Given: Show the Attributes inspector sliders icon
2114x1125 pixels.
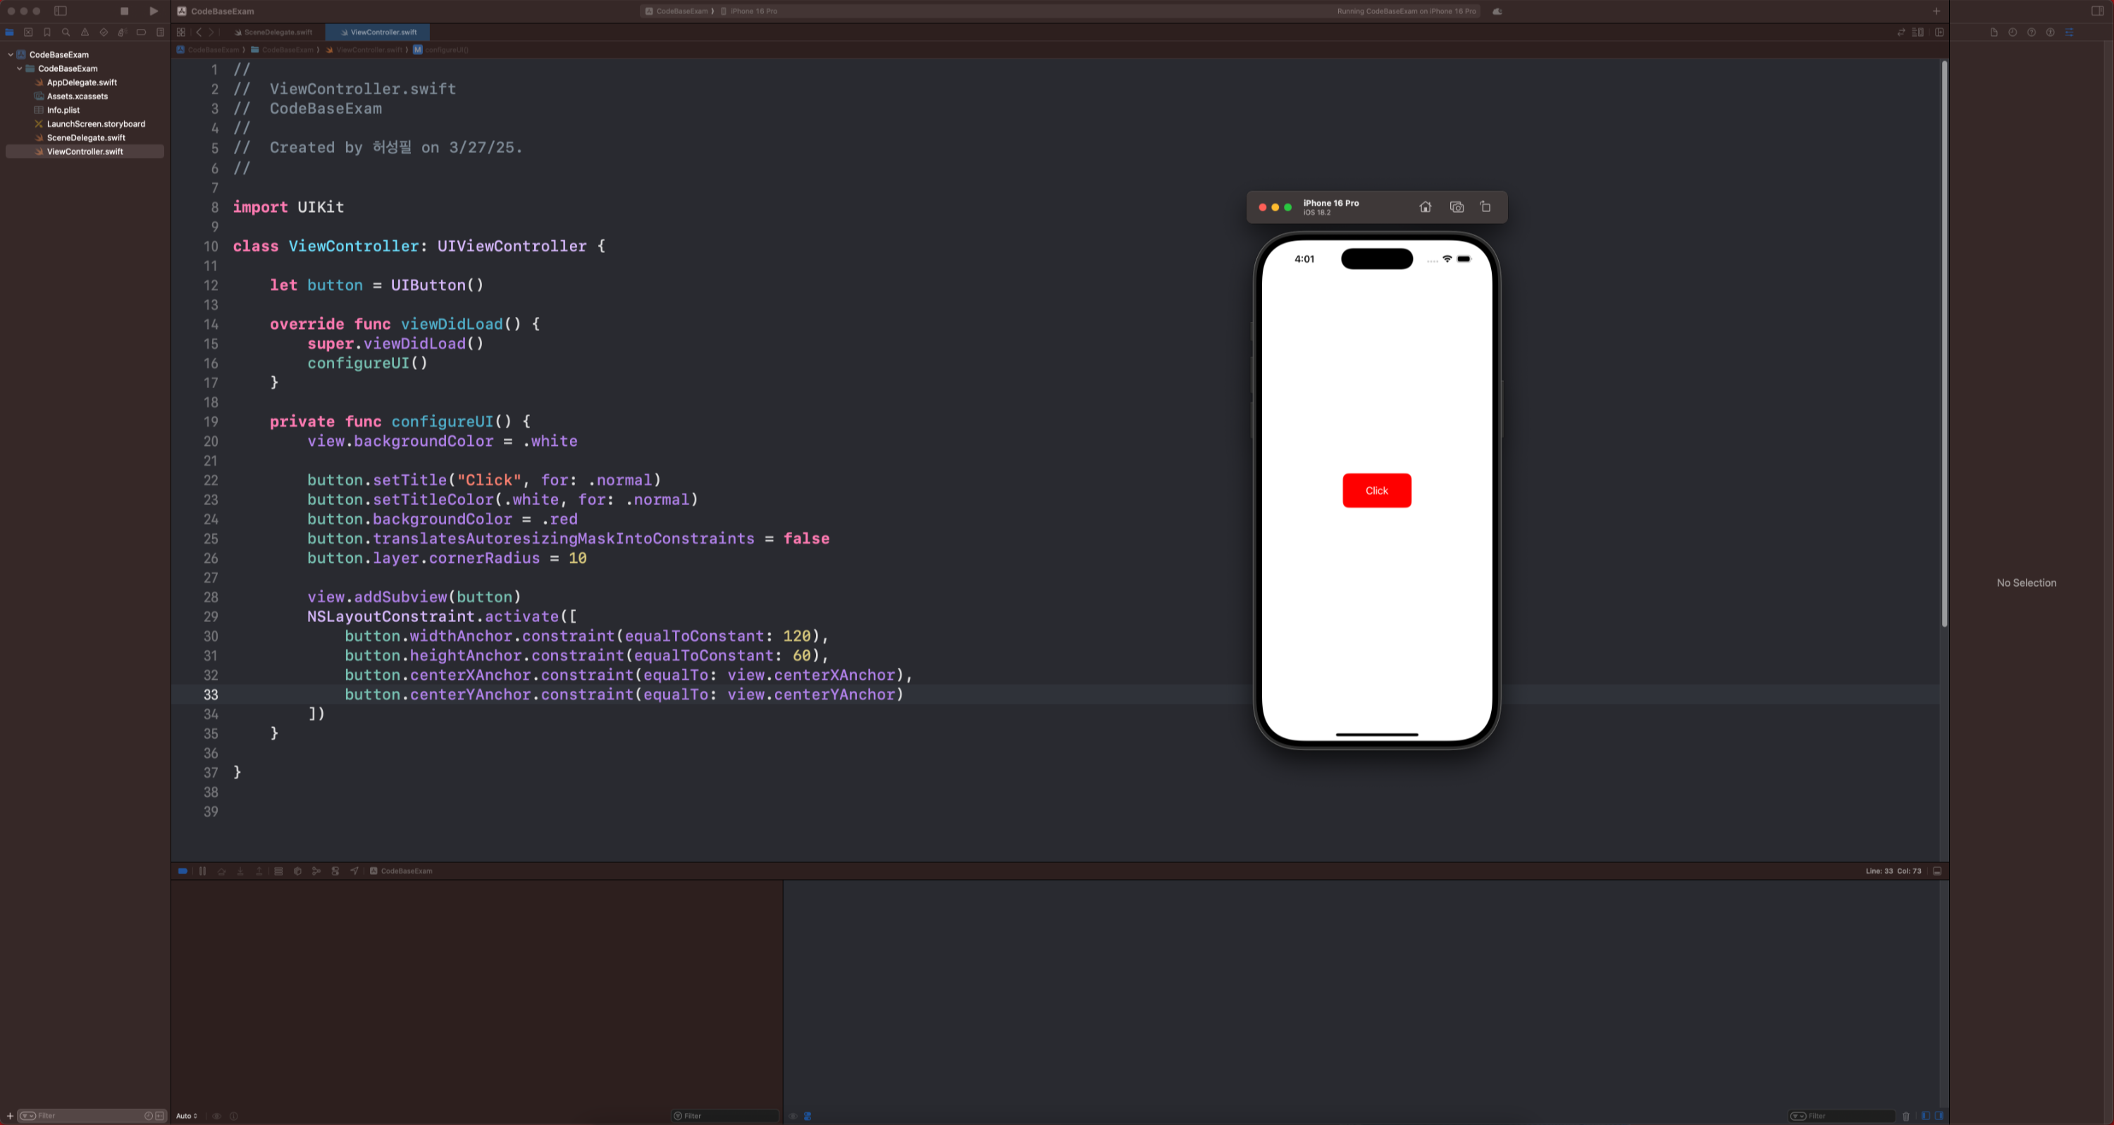Looking at the screenshot, I should [2070, 33].
